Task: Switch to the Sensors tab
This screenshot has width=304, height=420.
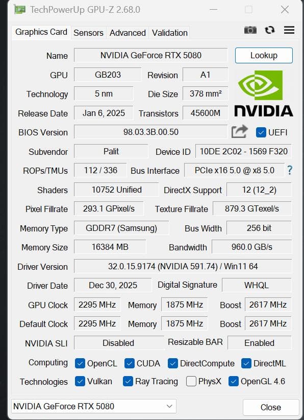Action: coord(88,33)
